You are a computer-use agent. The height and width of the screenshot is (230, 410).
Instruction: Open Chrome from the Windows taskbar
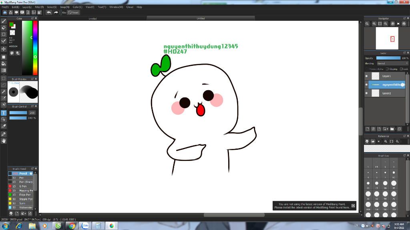tap(72, 226)
